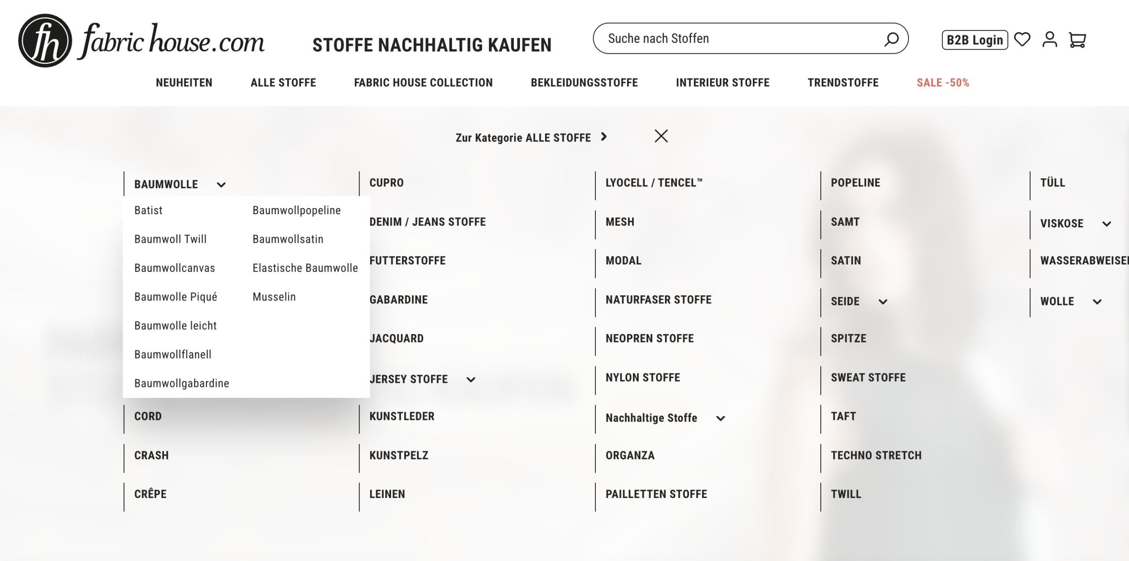Open the SWEAT STOFFE category
The height and width of the screenshot is (561, 1129).
(x=868, y=377)
